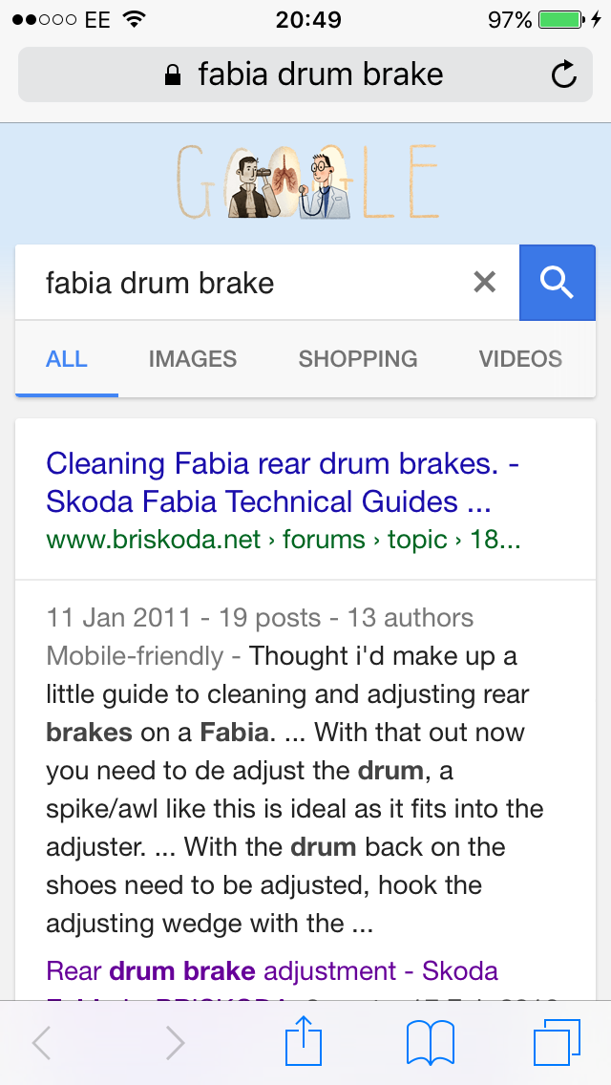Reload the page using the refresh icon
Screen dimensions: 611x1085
coord(563,74)
